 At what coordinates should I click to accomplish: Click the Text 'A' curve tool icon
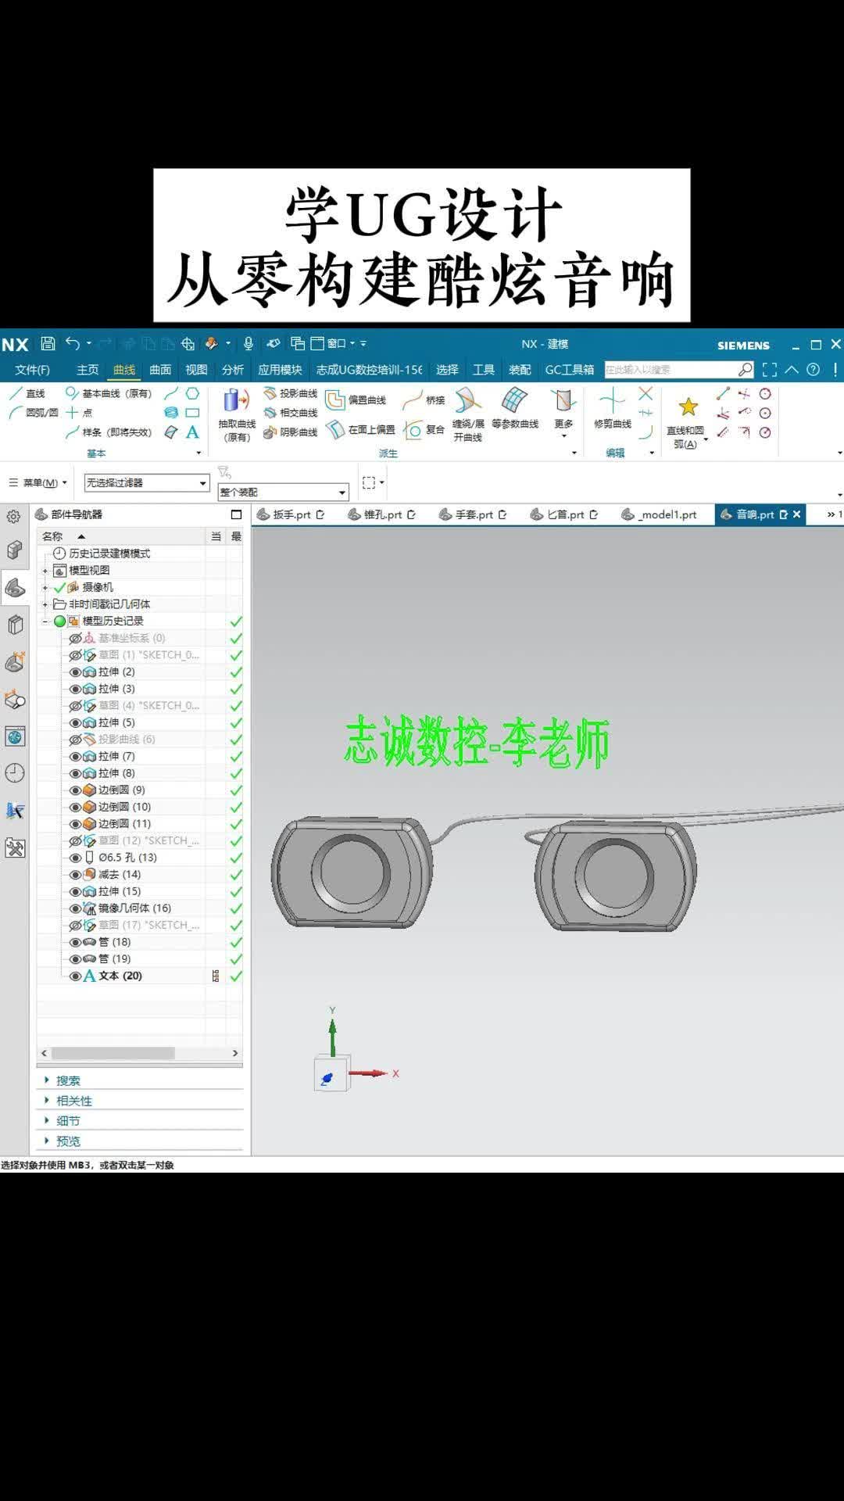(x=192, y=432)
